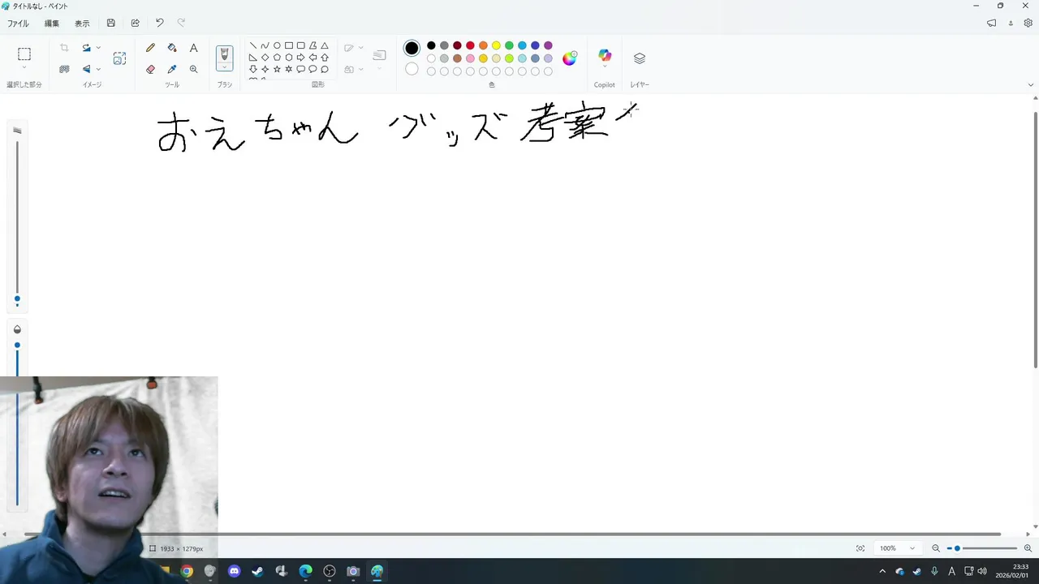Undo the last stroke
The height and width of the screenshot is (584, 1039).
[x=160, y=24]
